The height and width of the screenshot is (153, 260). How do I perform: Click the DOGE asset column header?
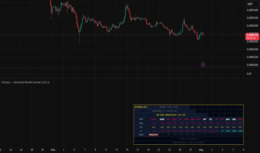click(x=240, y=119)
